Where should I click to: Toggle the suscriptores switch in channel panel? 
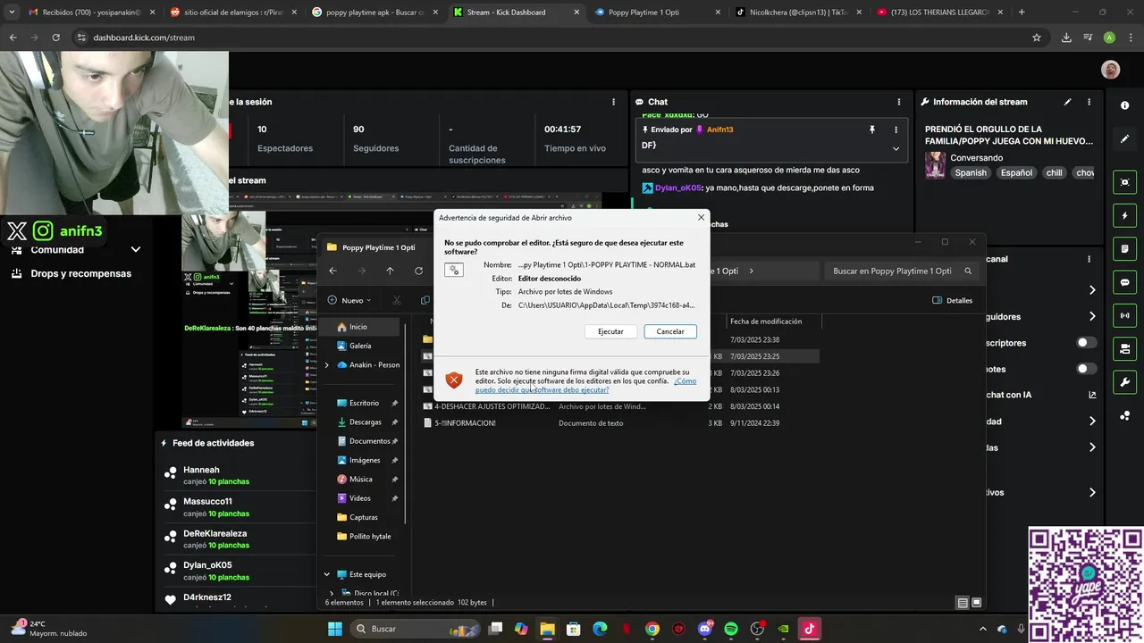pos(1087,343)
